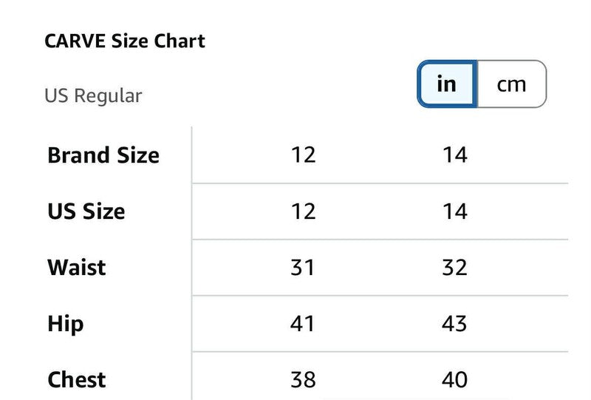Select the Waist measurement 31
Screen dimensions: 591x400
303,268
